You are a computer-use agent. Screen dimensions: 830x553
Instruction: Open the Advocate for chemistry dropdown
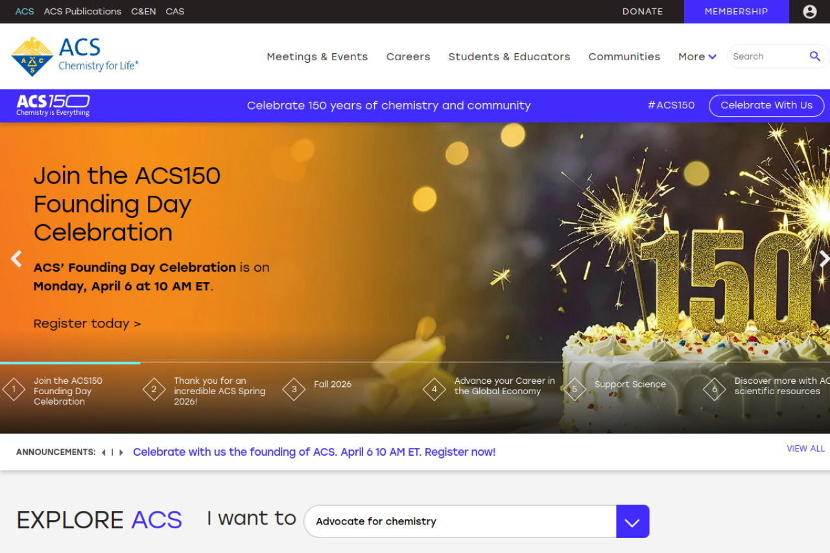(460, 521)
